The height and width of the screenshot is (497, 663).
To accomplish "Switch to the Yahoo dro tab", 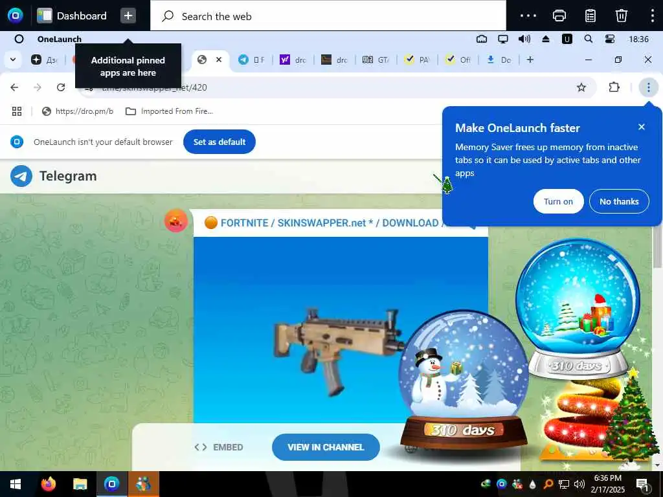I will 293,60.
